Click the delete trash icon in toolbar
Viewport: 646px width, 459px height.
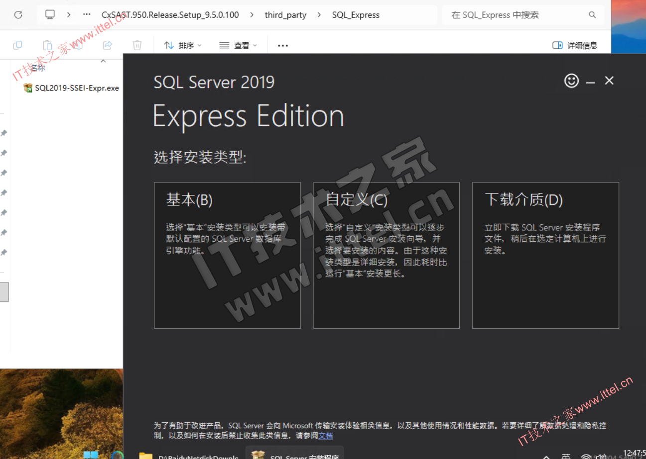pos(137,45)
